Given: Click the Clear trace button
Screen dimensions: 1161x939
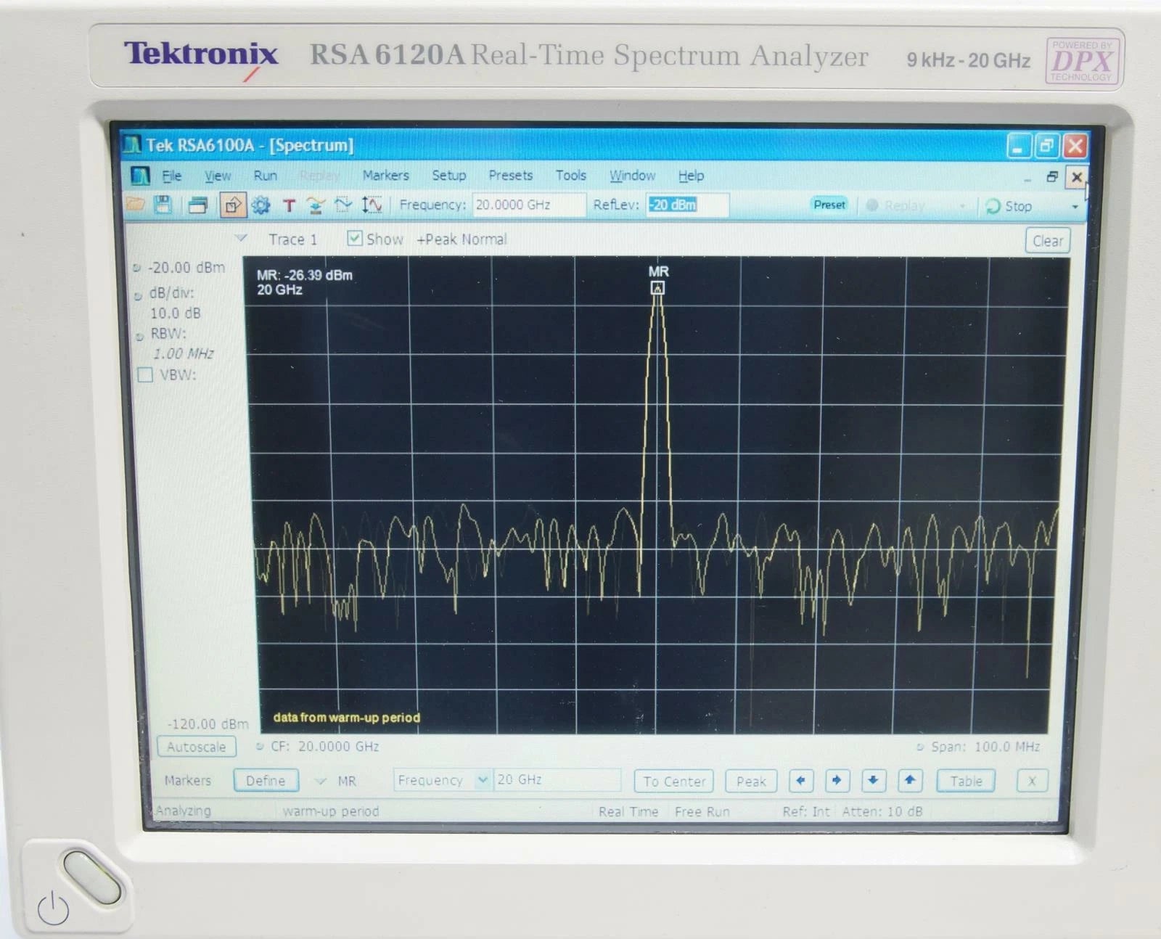Looking at the screenshot, I should coord(1047,240).
